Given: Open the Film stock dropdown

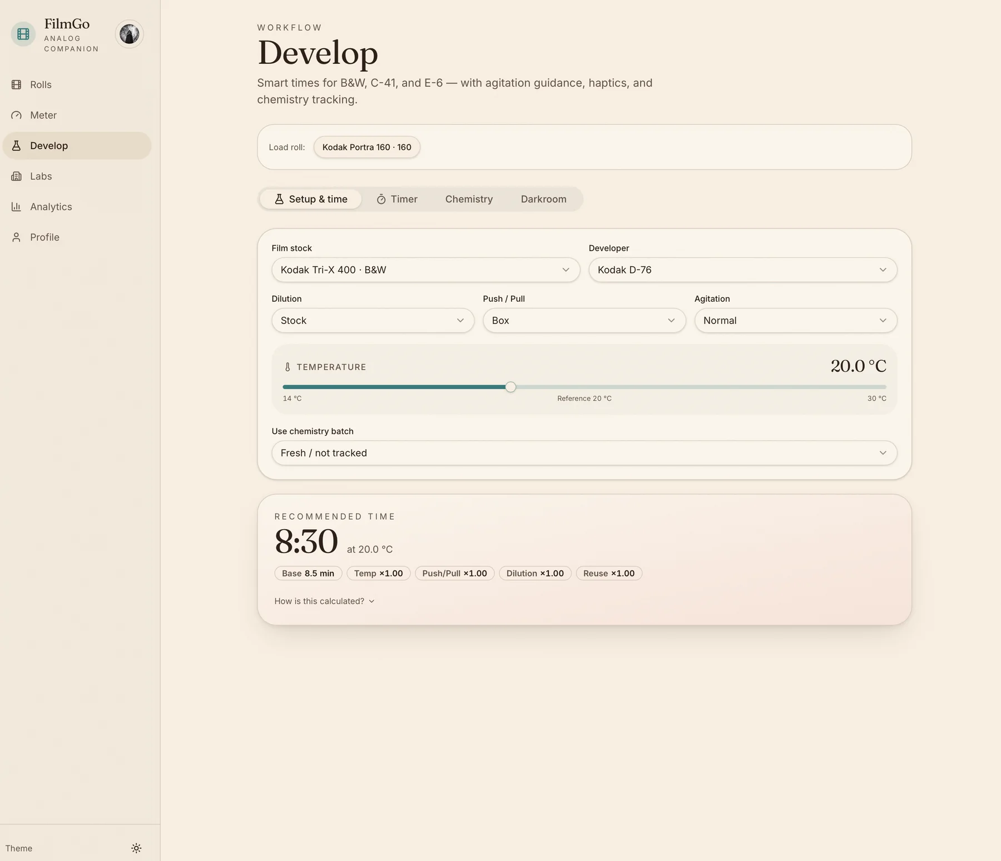Looking at the screenshot, I should coord(425,270).
